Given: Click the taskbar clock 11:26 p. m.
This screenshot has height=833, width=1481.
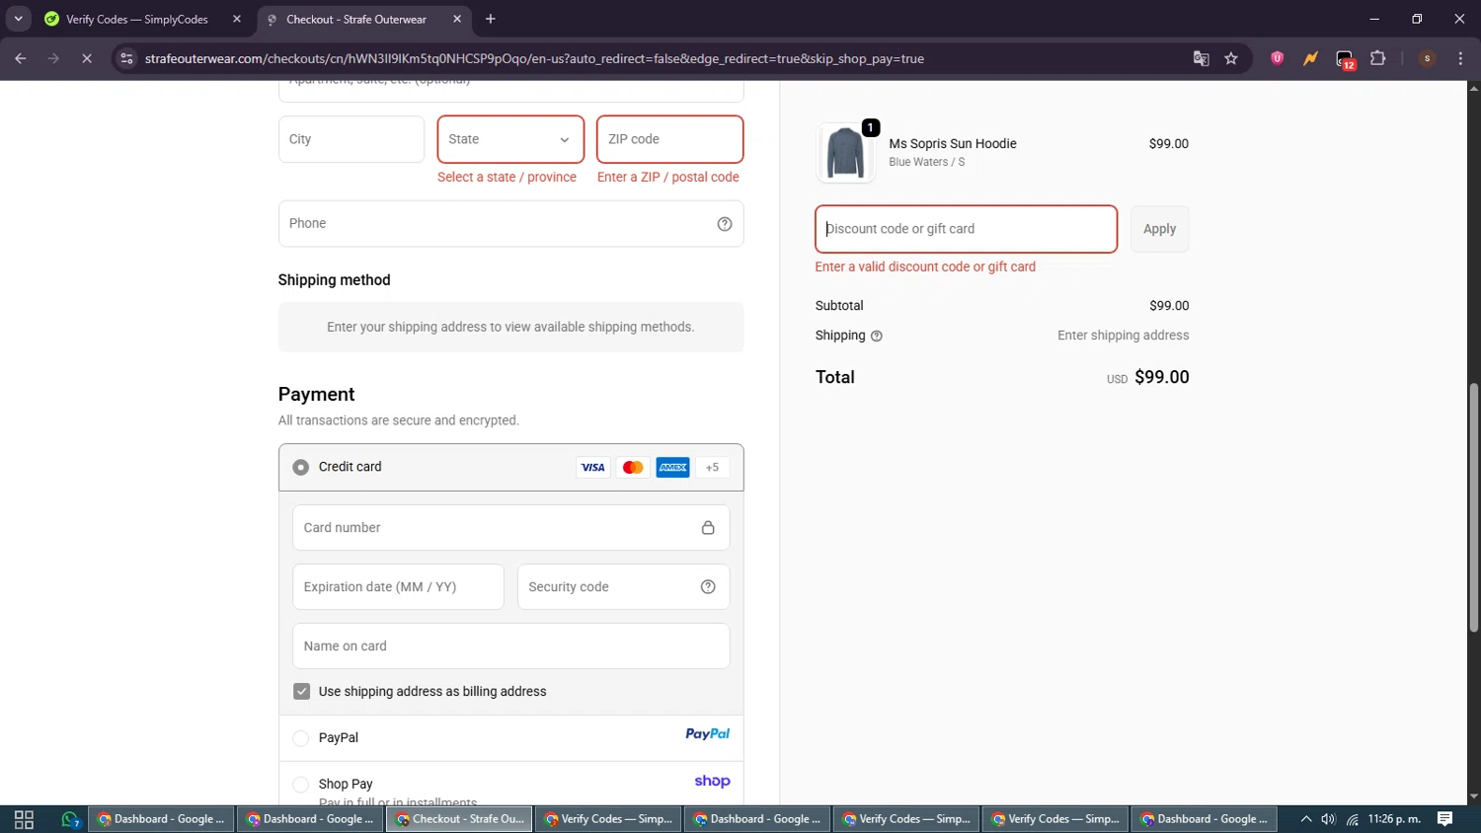Looking at the screenshot, I should [x=1394, y=819].
